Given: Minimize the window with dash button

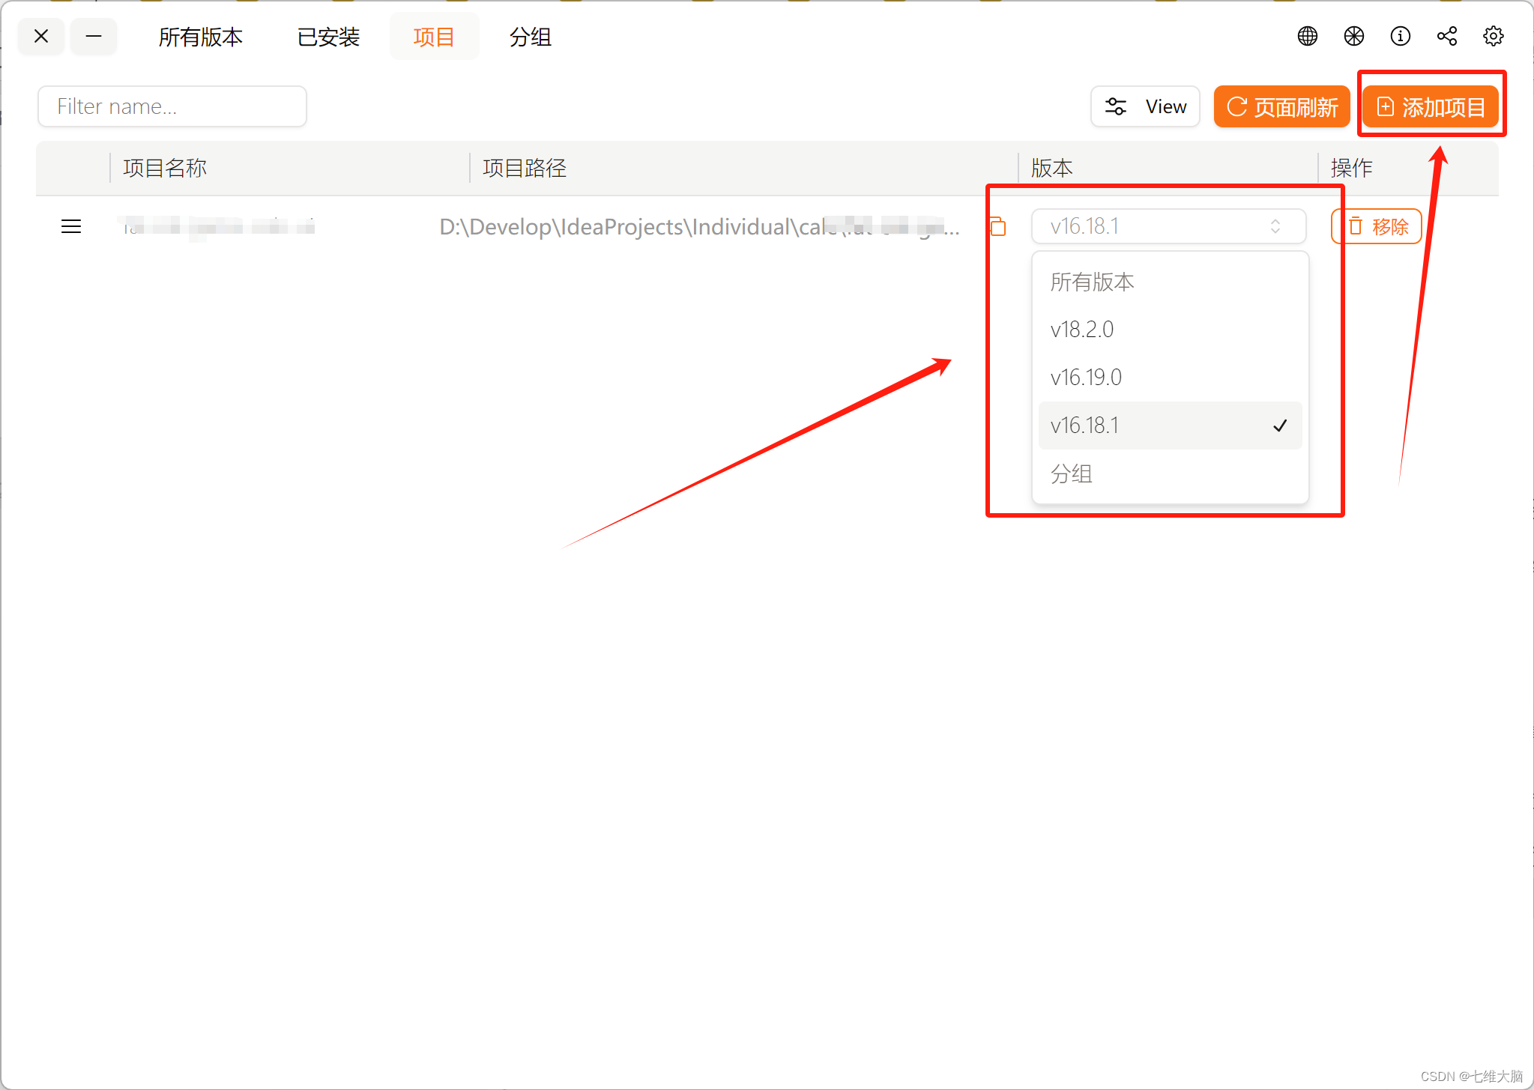Looking at the screenshot, I should tap(94, 36).
